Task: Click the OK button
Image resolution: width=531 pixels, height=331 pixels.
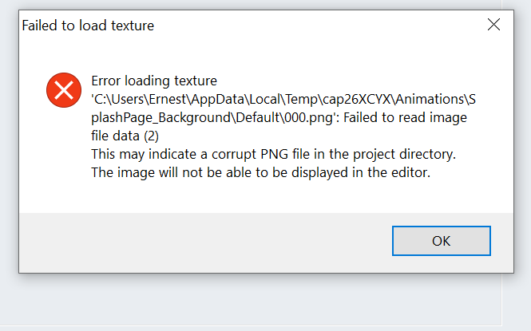Action: pos(442,241)
